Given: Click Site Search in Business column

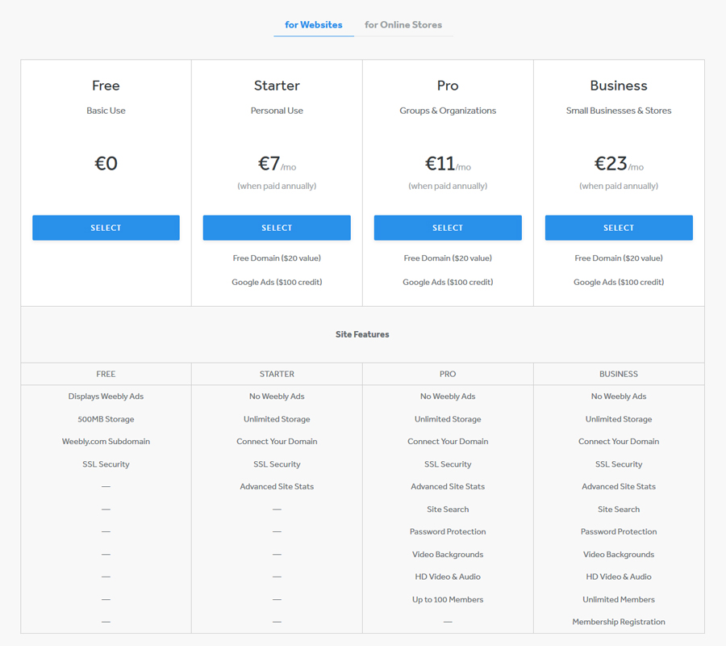Looking at the screenshot, I should [x=619, y=509].
